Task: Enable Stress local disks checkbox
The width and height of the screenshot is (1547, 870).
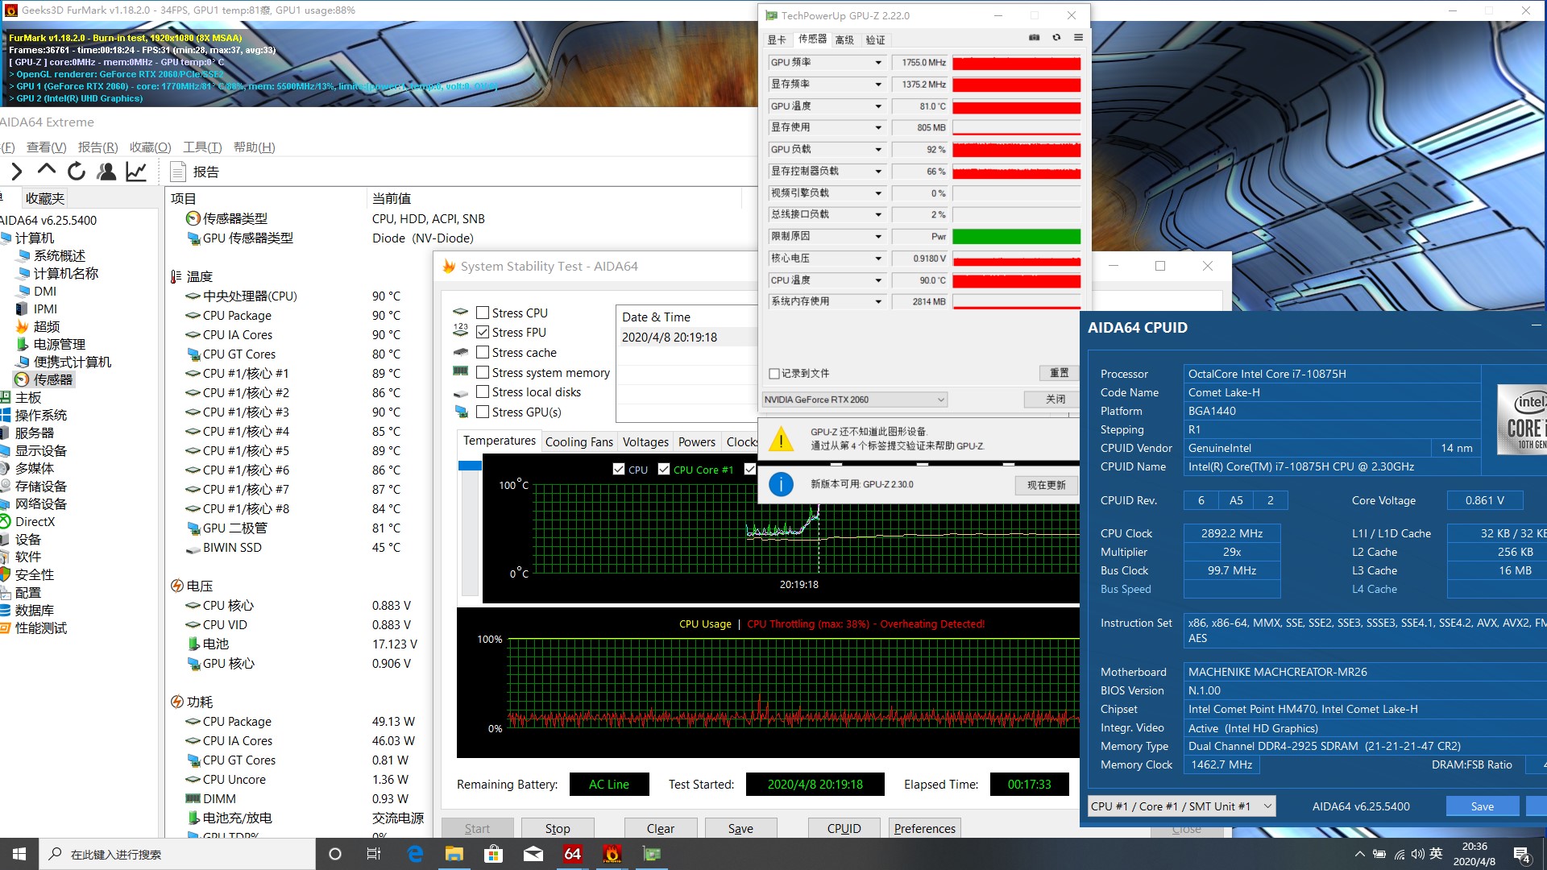Action: [x=483, y=391]
